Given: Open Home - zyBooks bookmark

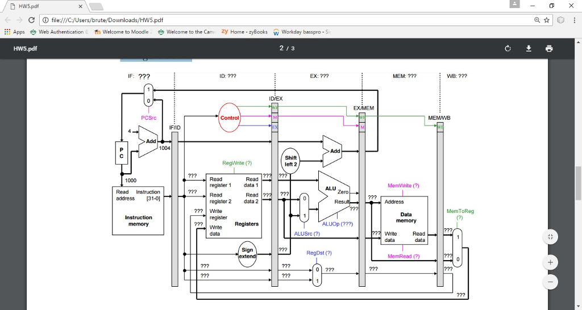Looking at the screenshot, I should pos(244,32).
